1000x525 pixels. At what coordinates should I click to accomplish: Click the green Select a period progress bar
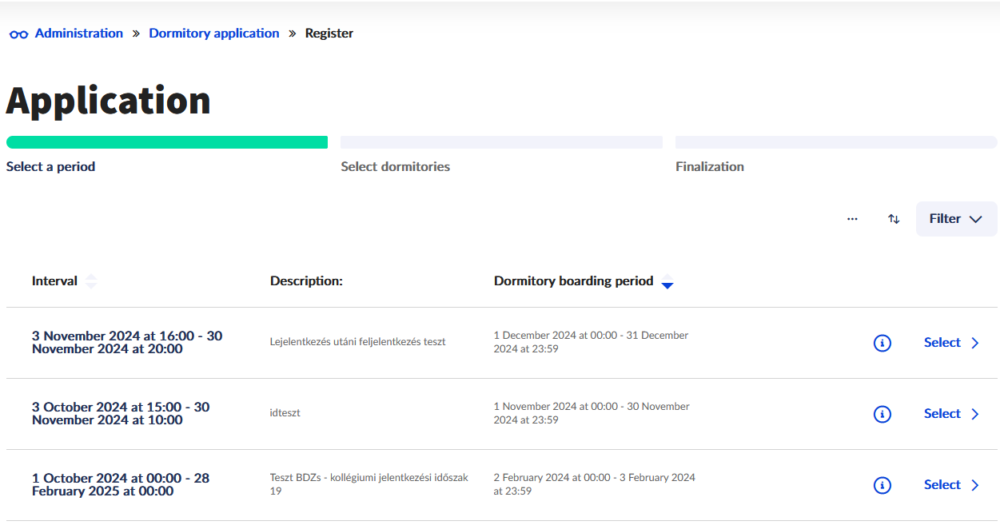tap(167, 142)
